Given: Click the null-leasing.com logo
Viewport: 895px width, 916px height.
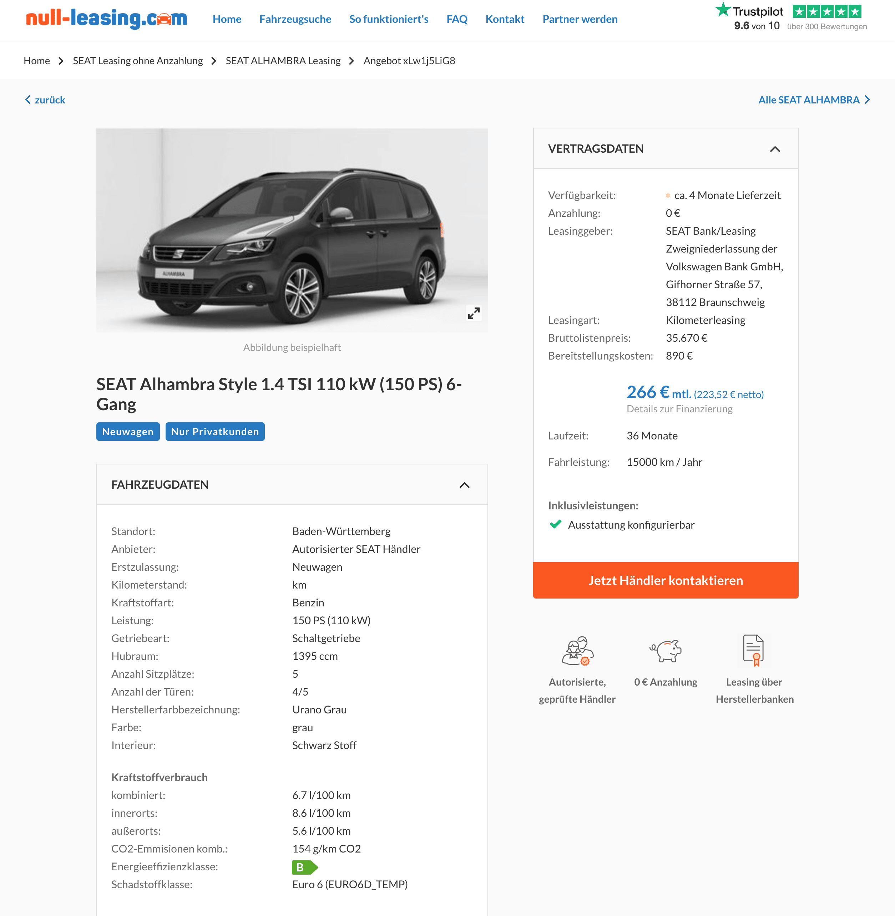Looking at the screenshot, I should tap(106, 19).
